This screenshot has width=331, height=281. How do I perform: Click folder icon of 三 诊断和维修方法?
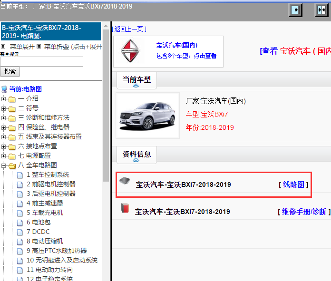12,118
